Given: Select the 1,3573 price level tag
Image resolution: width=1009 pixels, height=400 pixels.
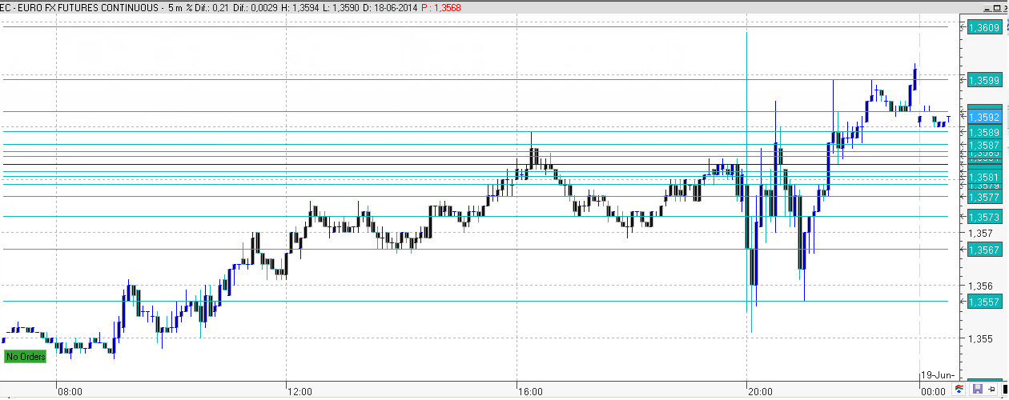Looking at the screenshot, I should pyautogui.click(x=984, y=217).
